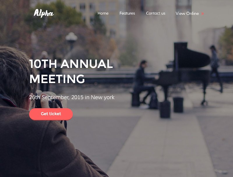Image resolution: width=233 pixels, height=177 pixels.
Task: Click the '10TH ANNUAL' heading line
Action: click(x=71, y=64)
